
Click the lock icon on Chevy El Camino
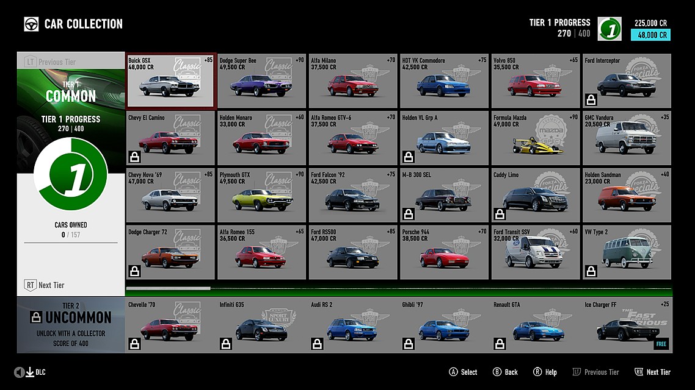(135, 157)
